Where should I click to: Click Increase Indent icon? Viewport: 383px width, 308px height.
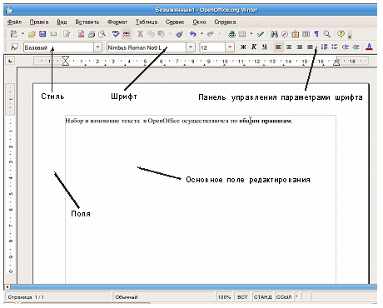pos(356,47)
